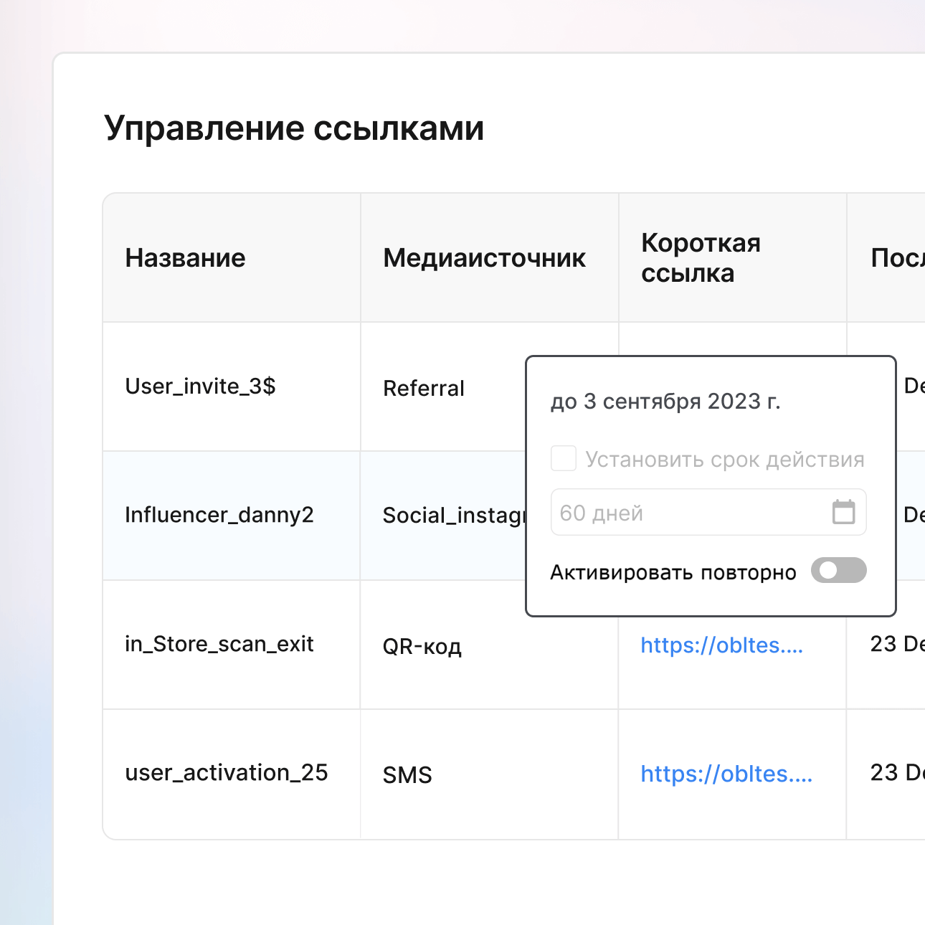This screenshot has height=925, width=925.
Task: Click the Referral media source cell
Action: click(423, 389)
